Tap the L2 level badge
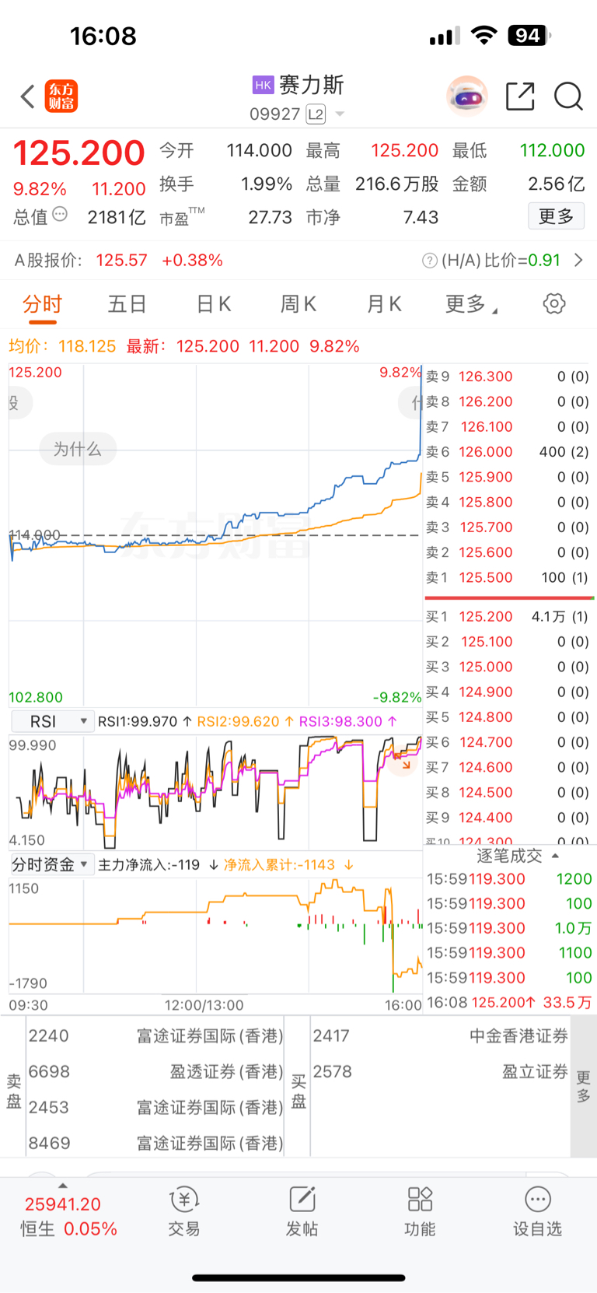 tap(316, 114)
